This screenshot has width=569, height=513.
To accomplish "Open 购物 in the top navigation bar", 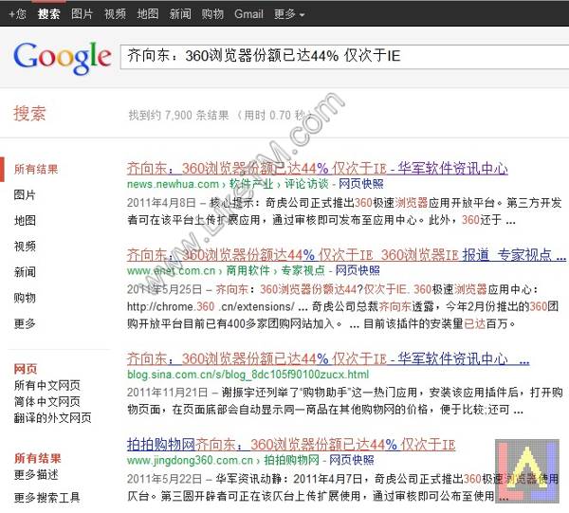I will pyautogui.click(x=212, y=14).
